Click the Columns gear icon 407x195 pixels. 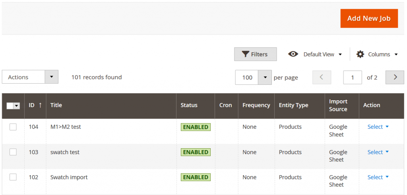click(360, 54)
